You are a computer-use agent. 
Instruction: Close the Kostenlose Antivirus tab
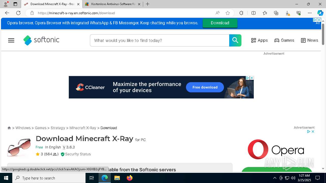point(139,4)
